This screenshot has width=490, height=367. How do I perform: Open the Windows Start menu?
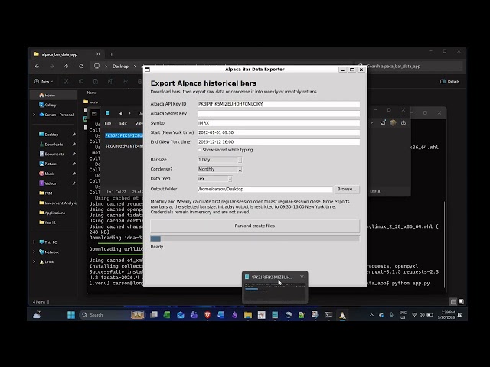(71, 315)
